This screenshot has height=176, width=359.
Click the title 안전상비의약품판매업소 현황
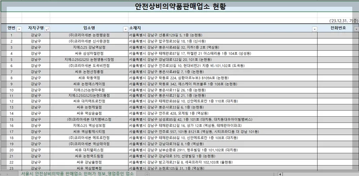click(x=181, y=7)
